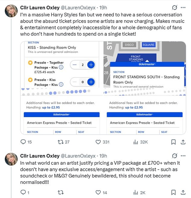Decrease Presale Together Package Kiss quantity
Image resolution: width=191 pixels, height=198 pixels.
coord(74,65)
